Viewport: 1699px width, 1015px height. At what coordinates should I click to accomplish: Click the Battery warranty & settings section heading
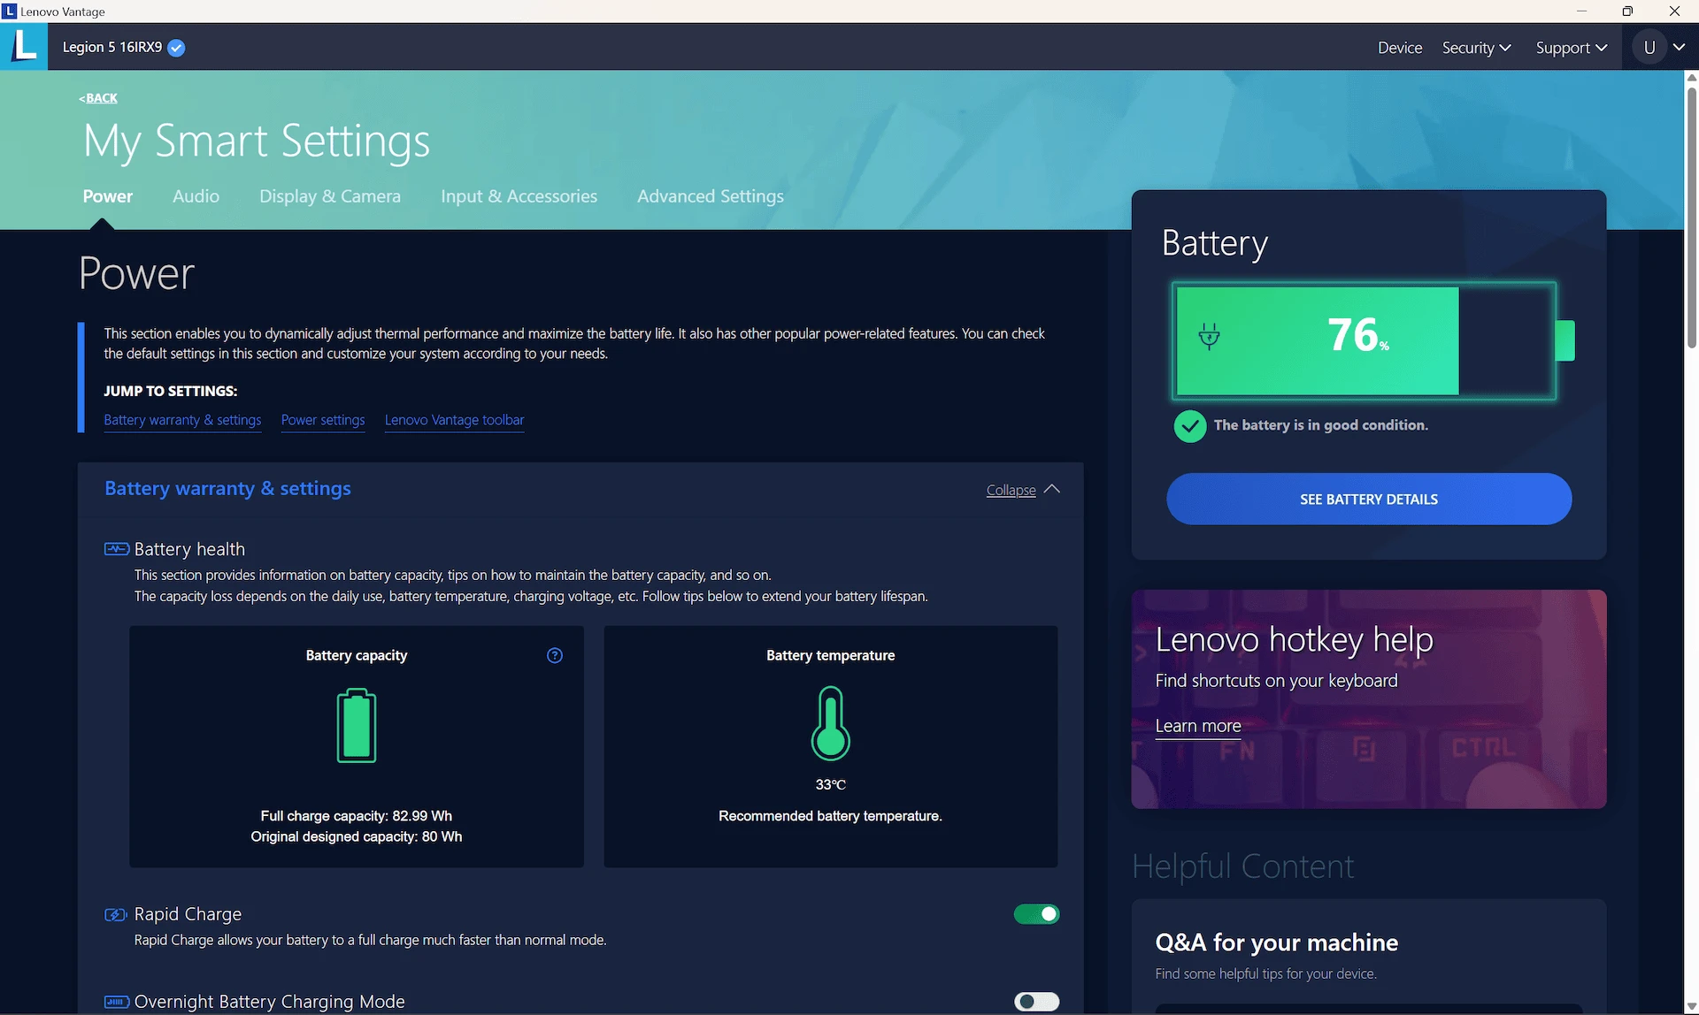coord(227,489)
